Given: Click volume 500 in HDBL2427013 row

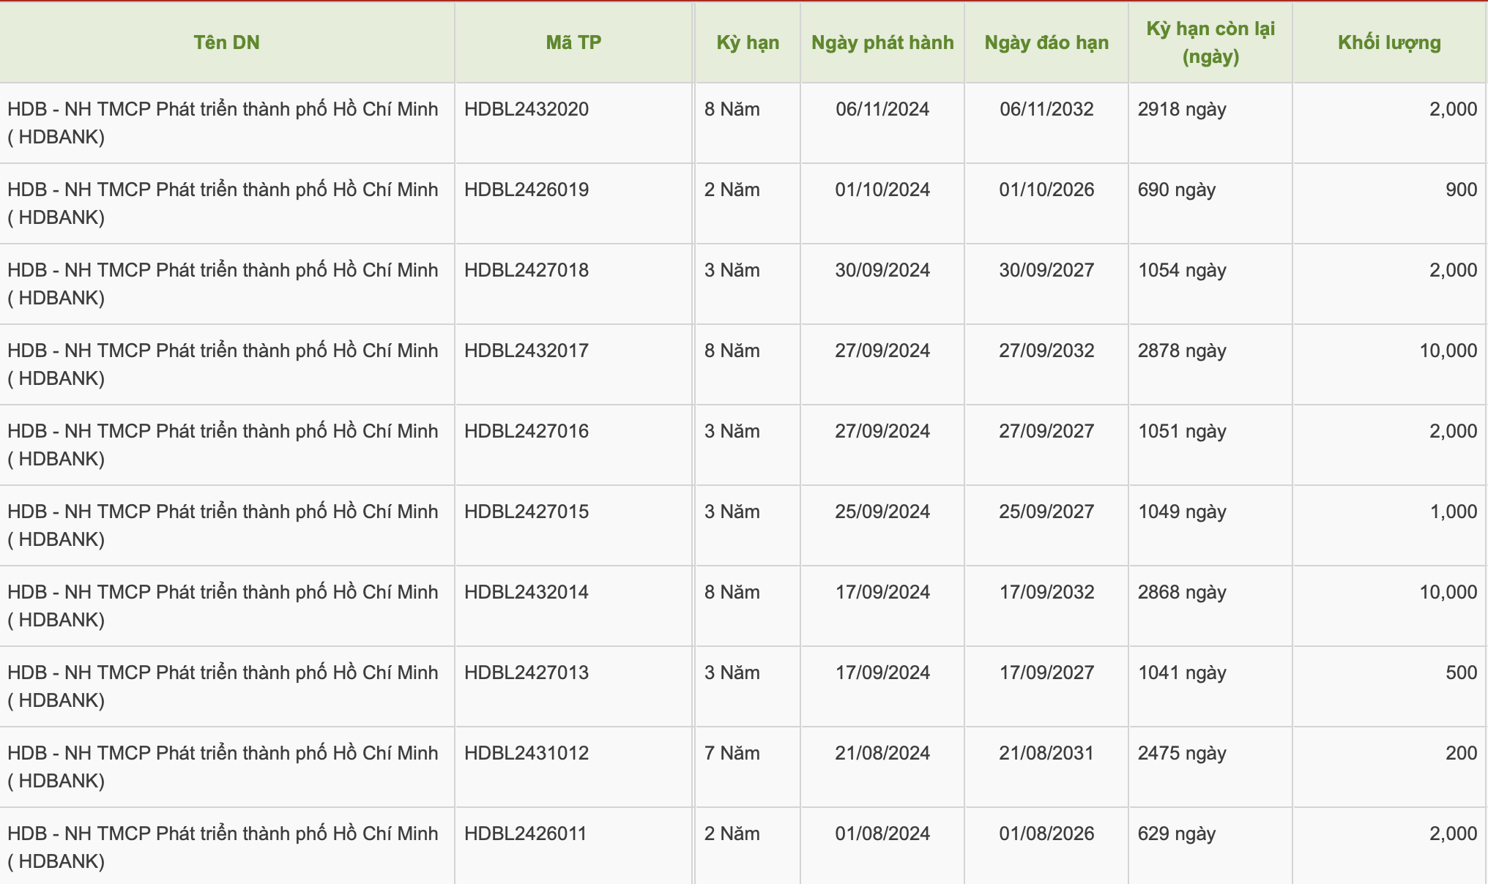Looking at the screenshot, I should coord(1461,673).
